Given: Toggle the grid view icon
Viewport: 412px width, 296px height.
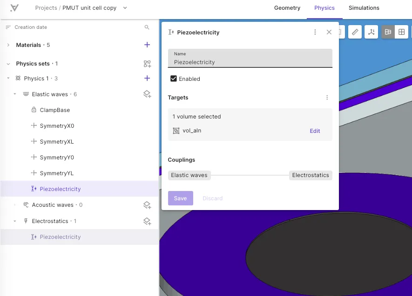Looking at the screenshot, I should pos(401,32).
